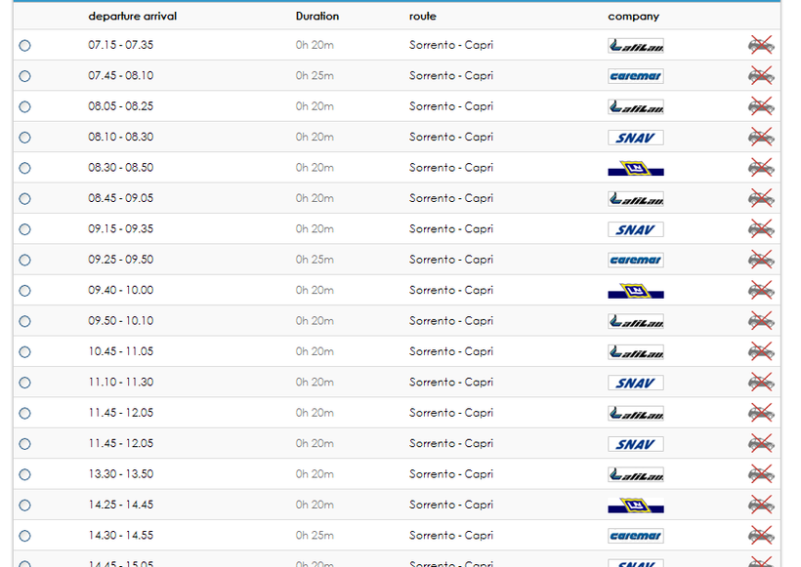Click the "departure arrival" column header
Viewport: 801px width, 567px height.
[133, 17]
